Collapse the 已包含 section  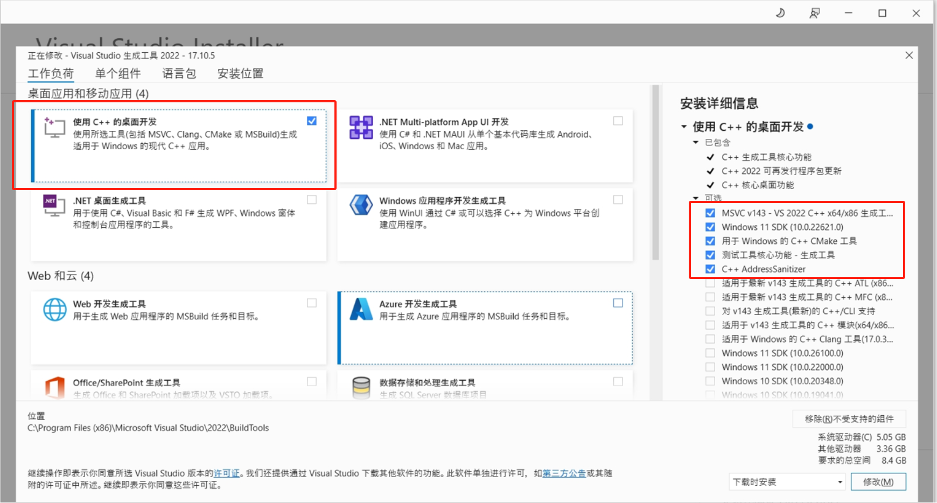(x=696, y=142)
